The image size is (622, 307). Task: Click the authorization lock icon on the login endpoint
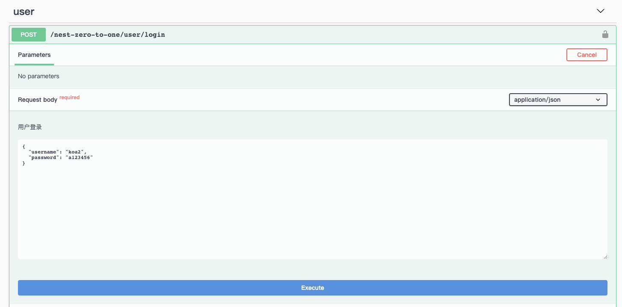click(x=605, y=34)
